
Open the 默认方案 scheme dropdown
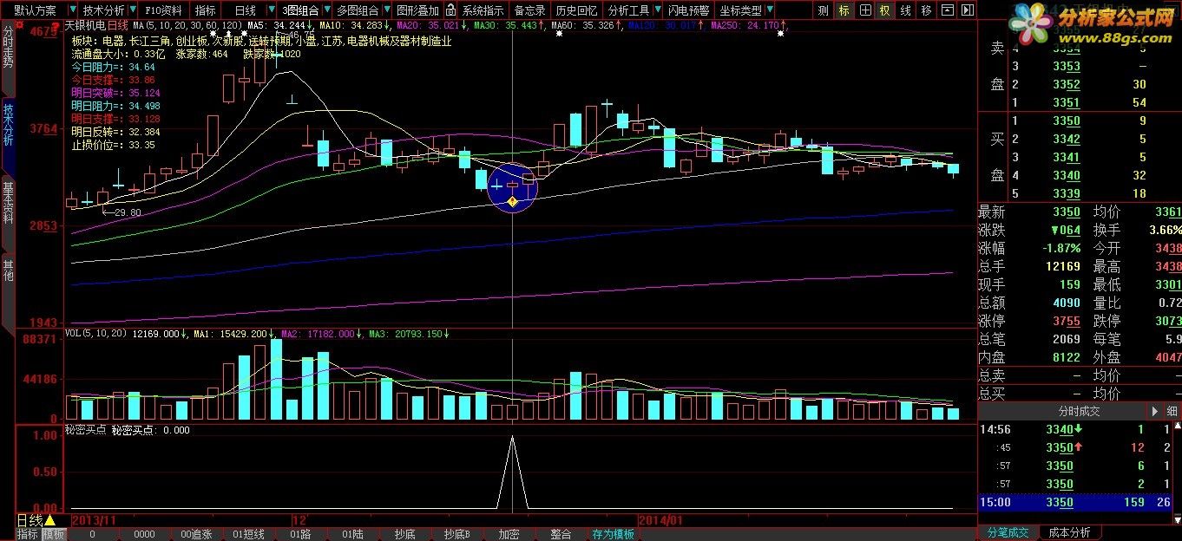[x=41, y=10]
